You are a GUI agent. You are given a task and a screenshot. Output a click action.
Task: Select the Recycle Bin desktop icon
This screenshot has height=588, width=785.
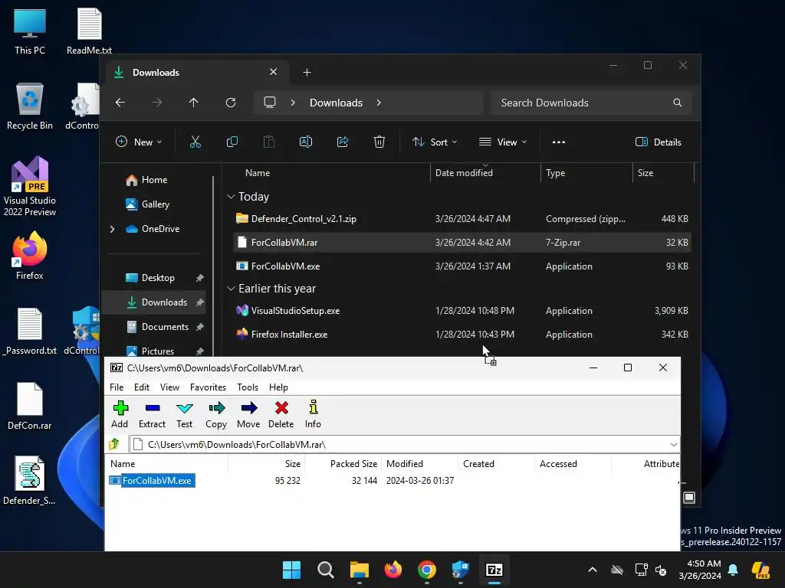tap(30, 106)
